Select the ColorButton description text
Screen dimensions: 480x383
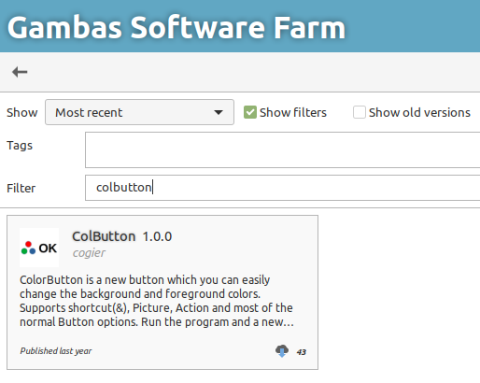click(157, 301)
